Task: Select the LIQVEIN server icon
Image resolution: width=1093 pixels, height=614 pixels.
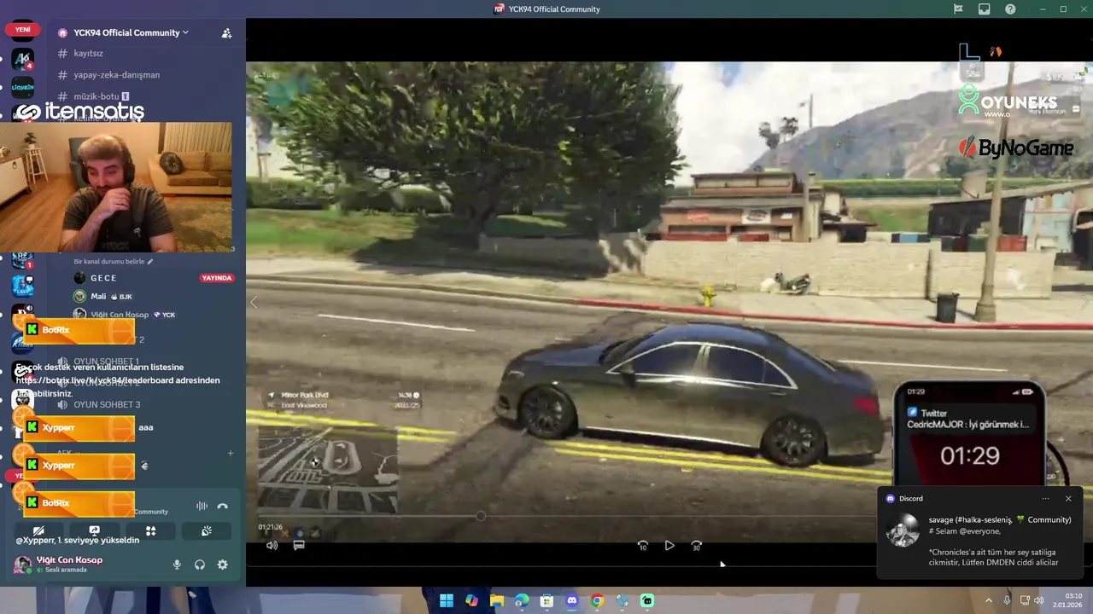Action: (x=22, y=88)
